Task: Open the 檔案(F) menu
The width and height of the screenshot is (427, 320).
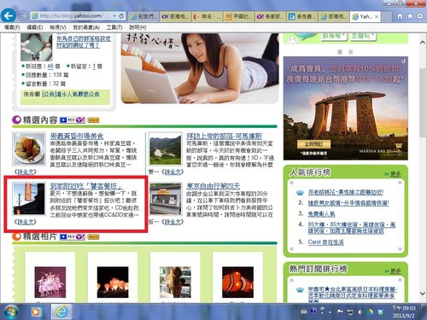Action: pos(12,27)
